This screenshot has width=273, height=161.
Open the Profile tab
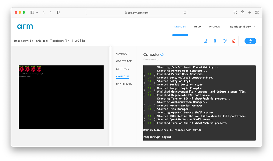tap(214, 27)
